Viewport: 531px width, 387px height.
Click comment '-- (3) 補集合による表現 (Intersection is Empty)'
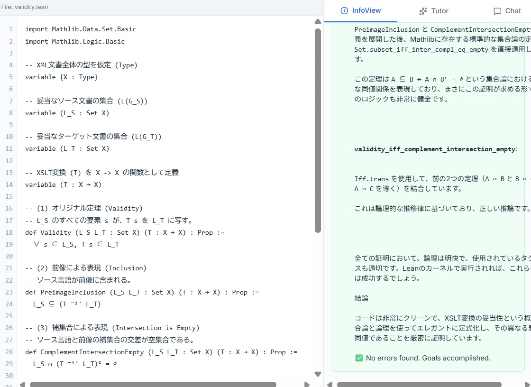coord(112,328)
